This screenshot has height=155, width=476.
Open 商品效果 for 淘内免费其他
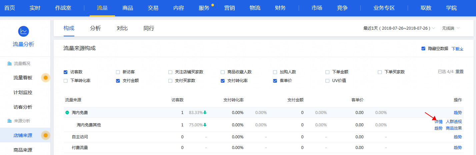454,128
